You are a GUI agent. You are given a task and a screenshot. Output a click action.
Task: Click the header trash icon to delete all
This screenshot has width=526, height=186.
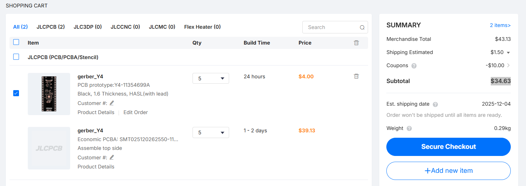356,43
